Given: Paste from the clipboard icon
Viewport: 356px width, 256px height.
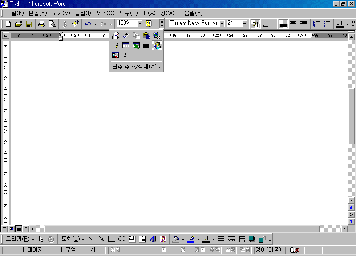Looking at the screenshot, I should [146, 36].
